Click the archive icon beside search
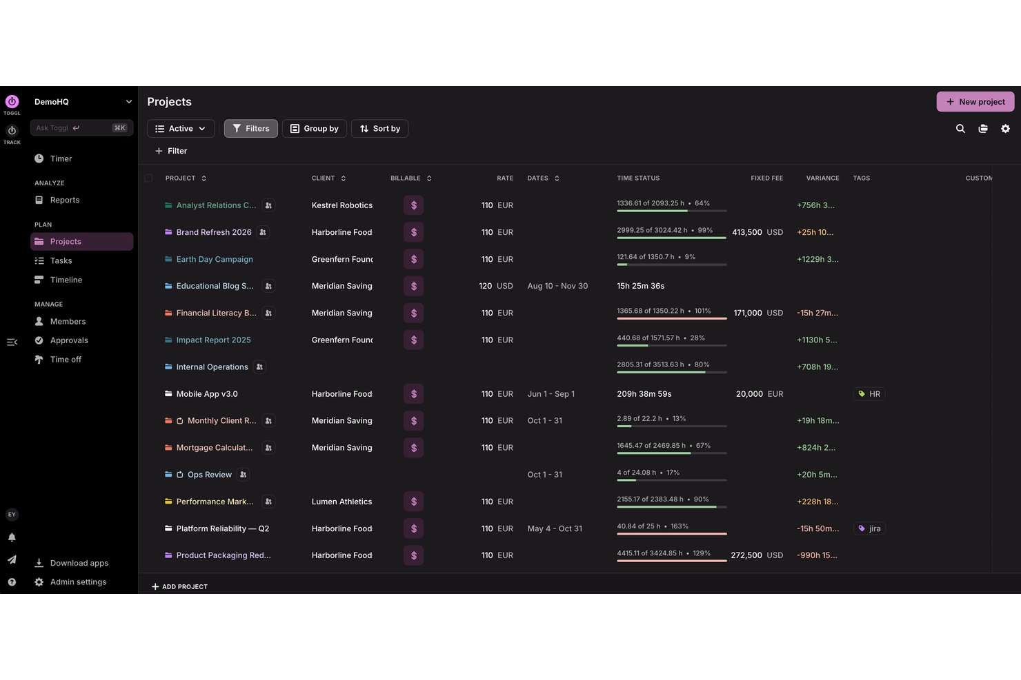The height and width of the screenshot is (680, 1021). click(983, 129)
